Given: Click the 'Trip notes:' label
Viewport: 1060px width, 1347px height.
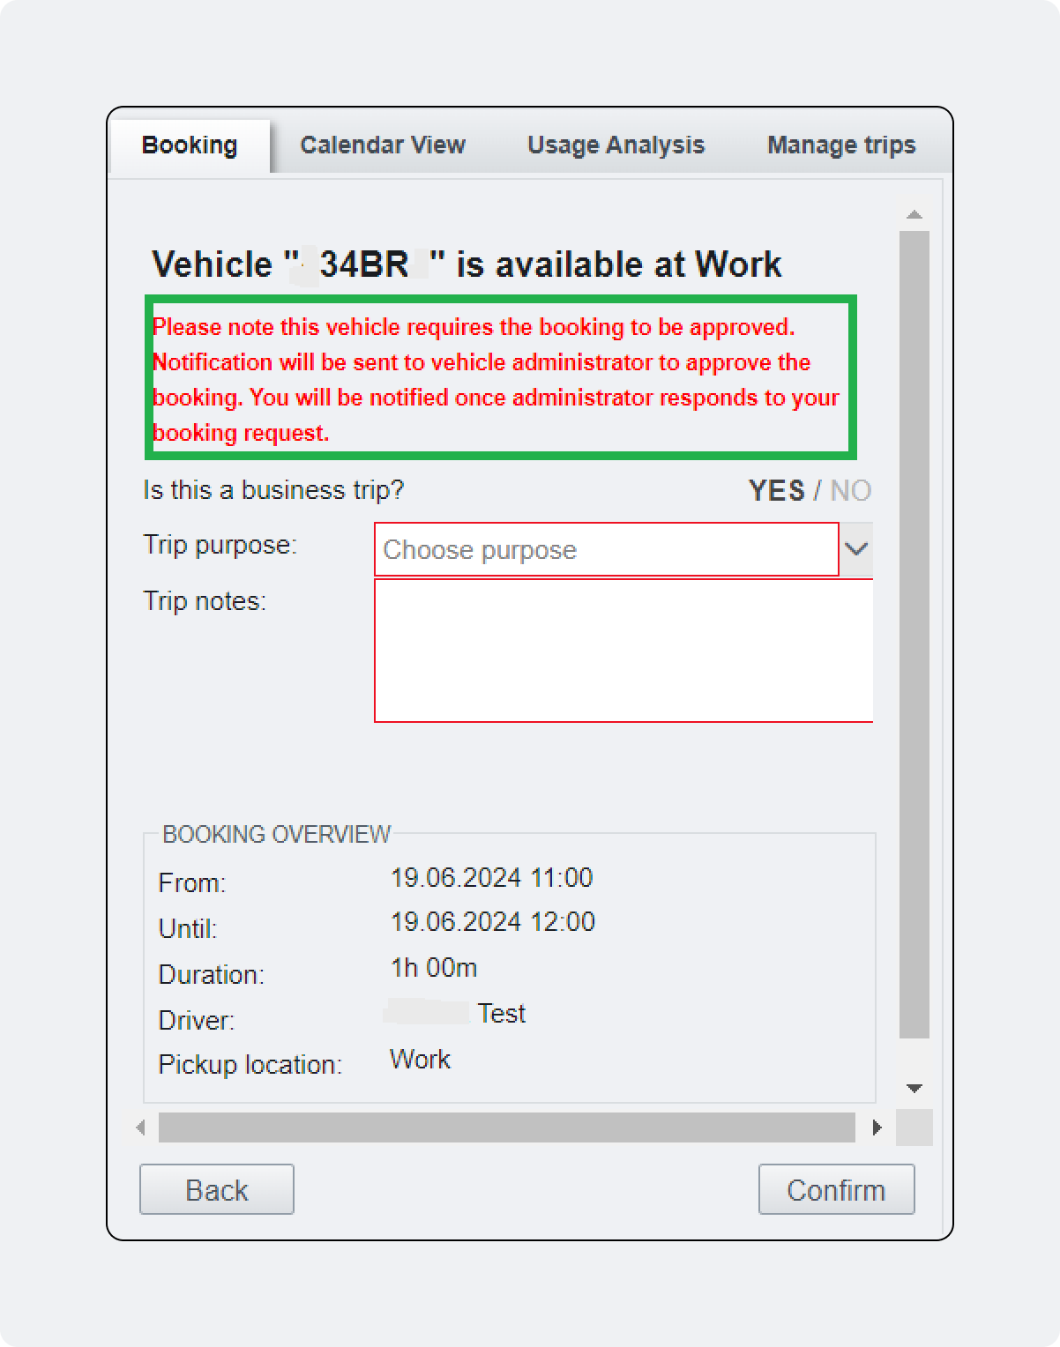Looking at the screenshot, I should [205, 601].
